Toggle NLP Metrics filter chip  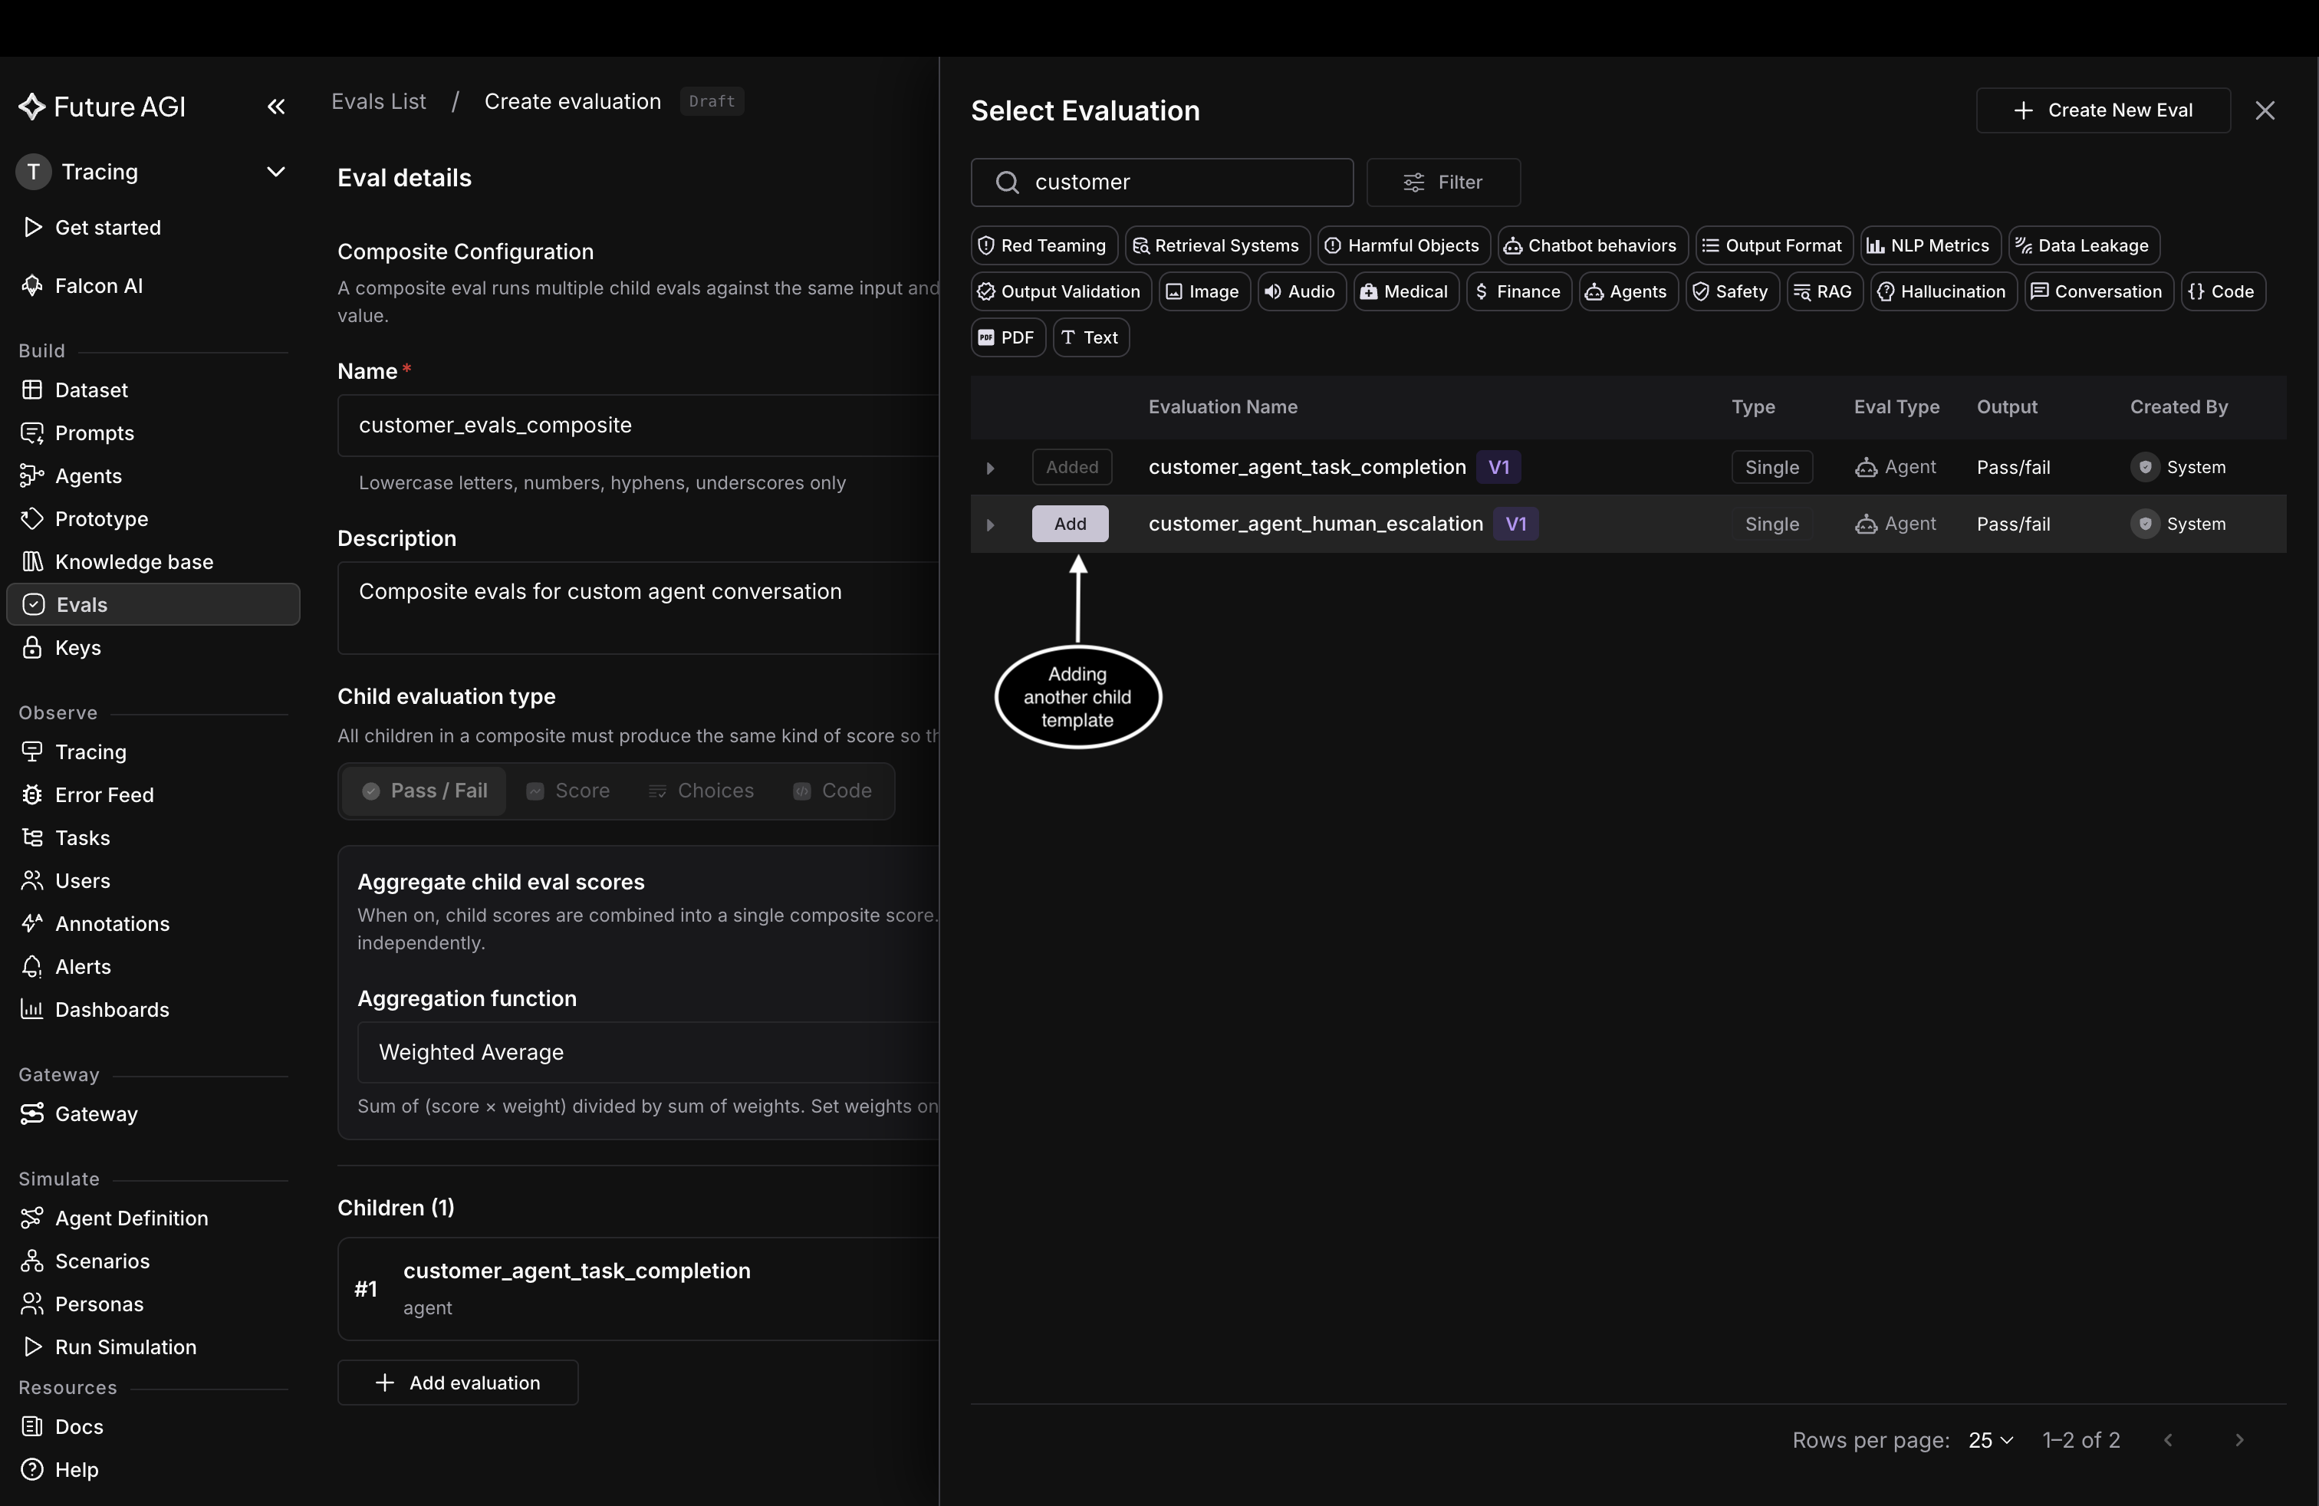pyautogui.click(x=1930, y=245)
